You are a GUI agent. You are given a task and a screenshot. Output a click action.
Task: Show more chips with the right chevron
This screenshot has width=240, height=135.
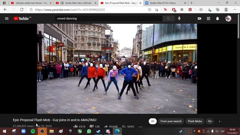[x=219, y=121]
